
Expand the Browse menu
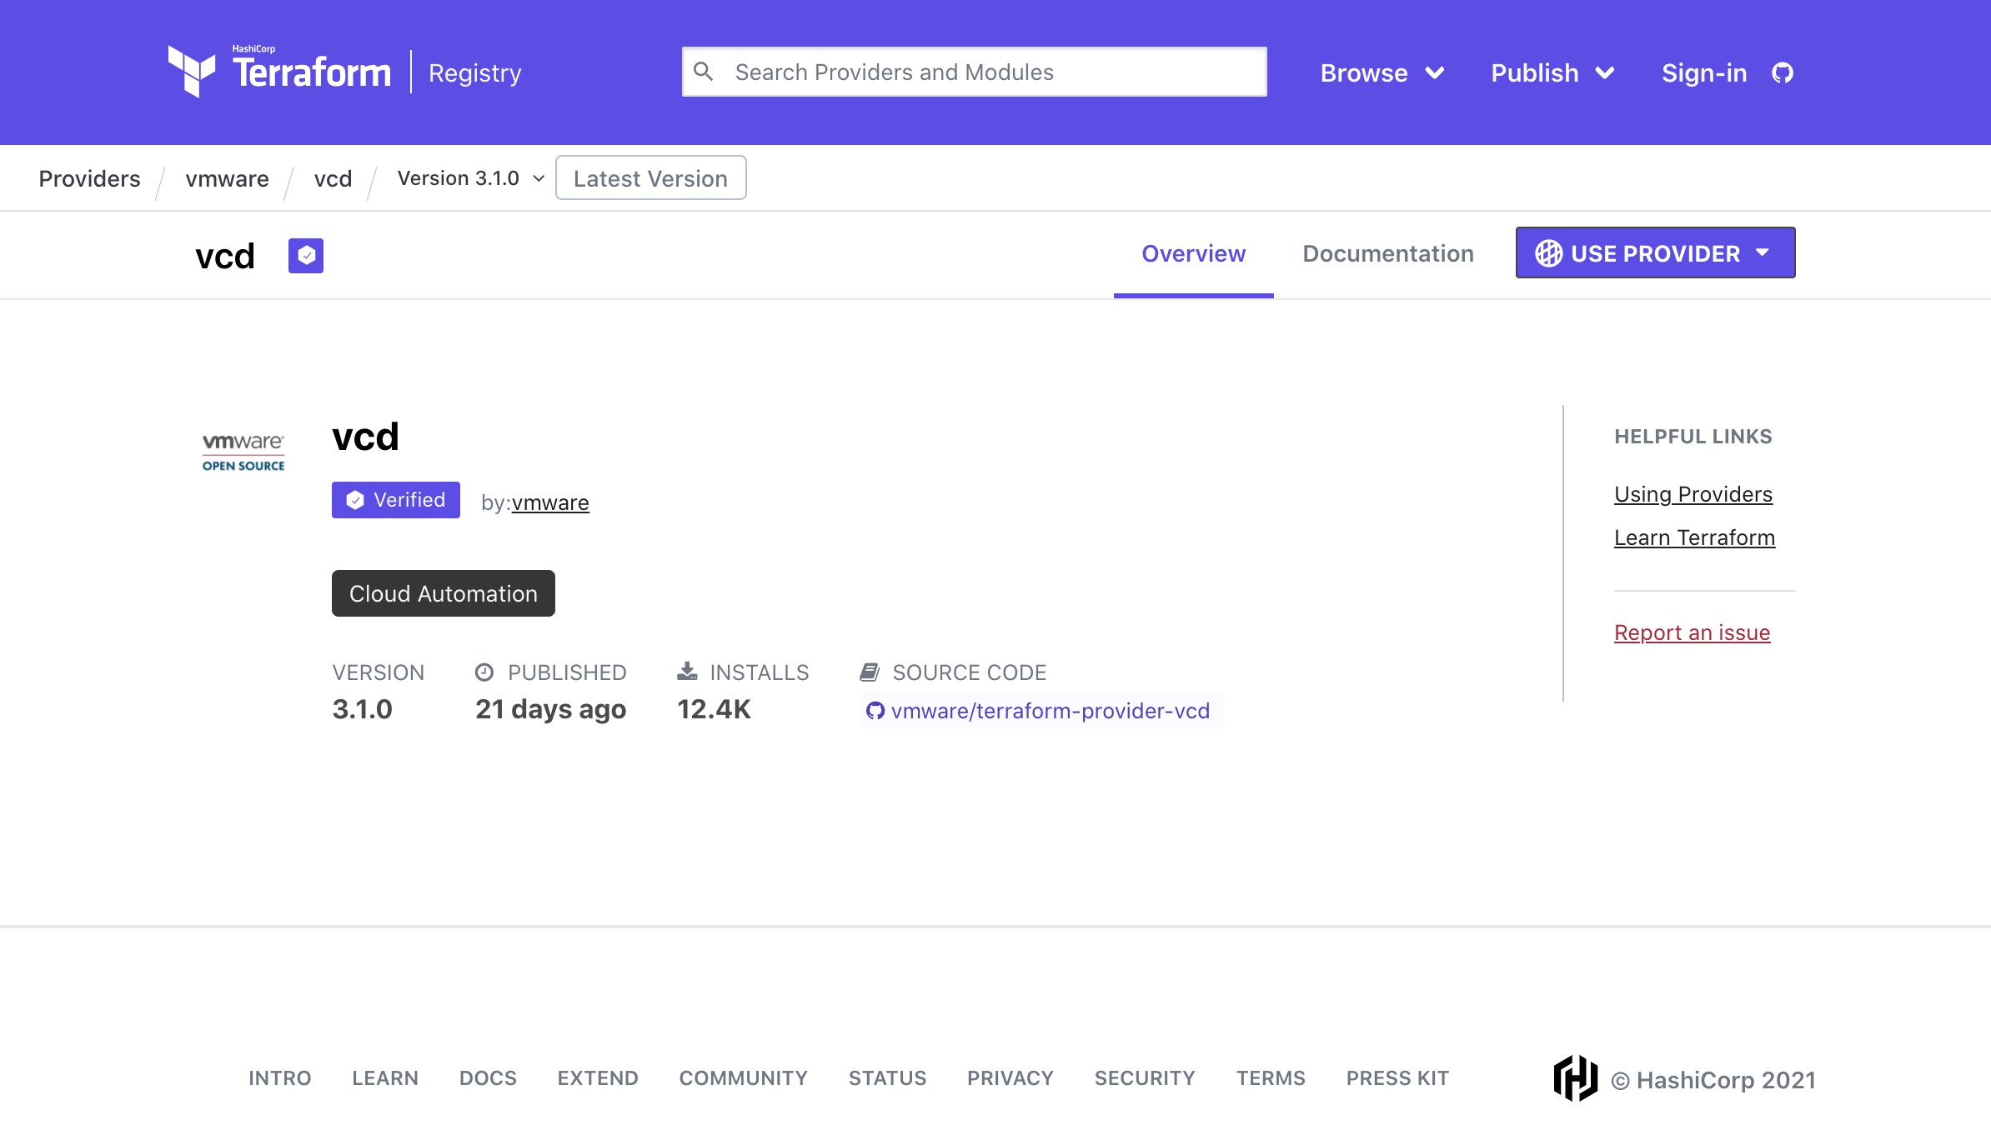tap(1381, 72)
